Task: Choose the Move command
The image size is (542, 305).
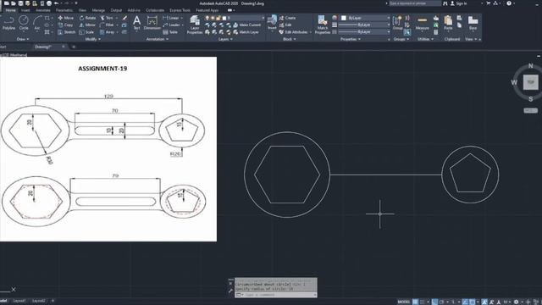Action: click(66, 18)
